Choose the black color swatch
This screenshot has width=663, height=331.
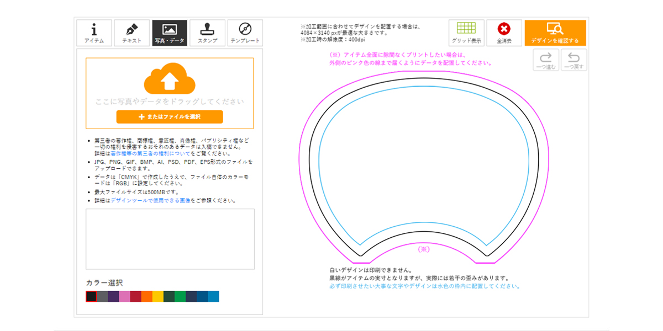tap(91, 296)
